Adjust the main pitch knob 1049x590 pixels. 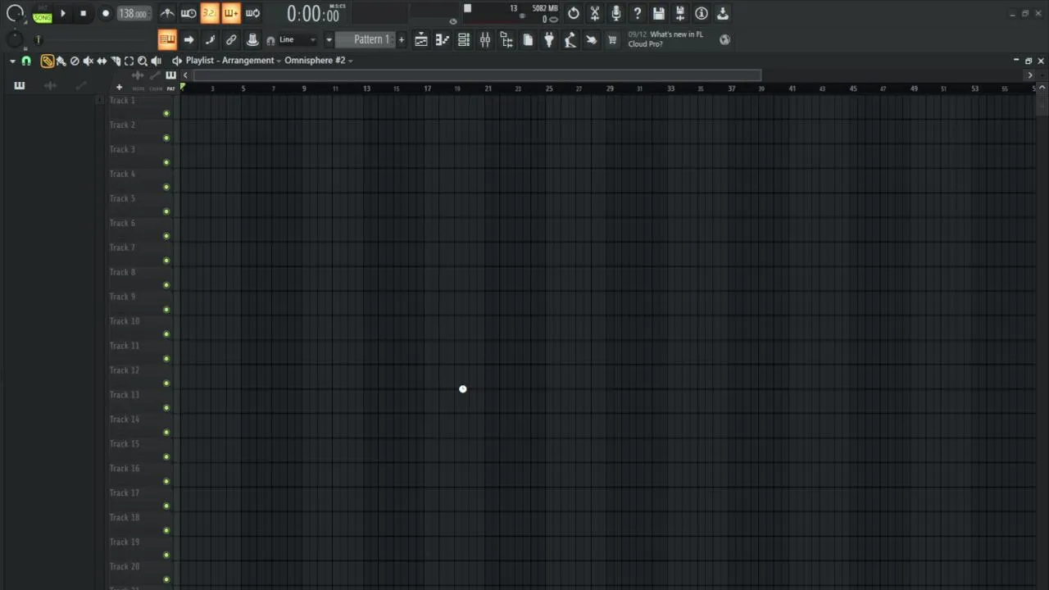tap(15, 39)
